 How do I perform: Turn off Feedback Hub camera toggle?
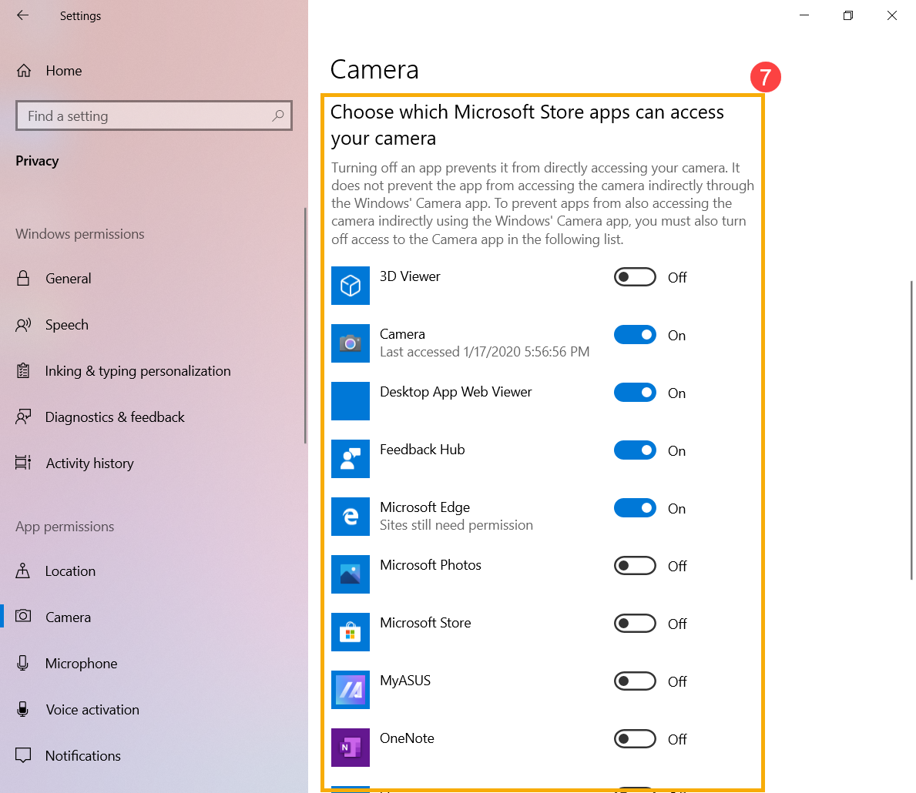[635, 450]
